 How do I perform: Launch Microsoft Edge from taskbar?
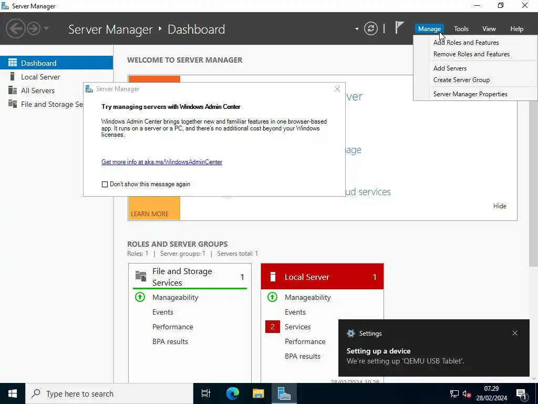click(x=232, y=393)
